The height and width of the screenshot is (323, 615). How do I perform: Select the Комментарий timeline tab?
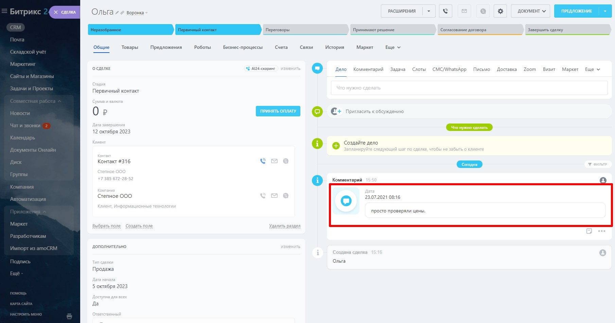pyautogui.click(x=368, y=70)
